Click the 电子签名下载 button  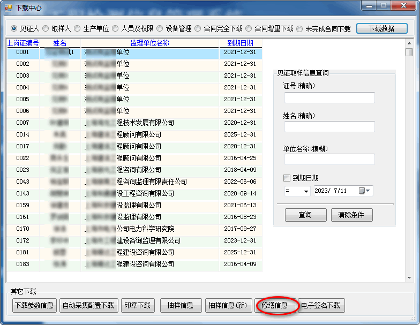[x=321, y=305]
